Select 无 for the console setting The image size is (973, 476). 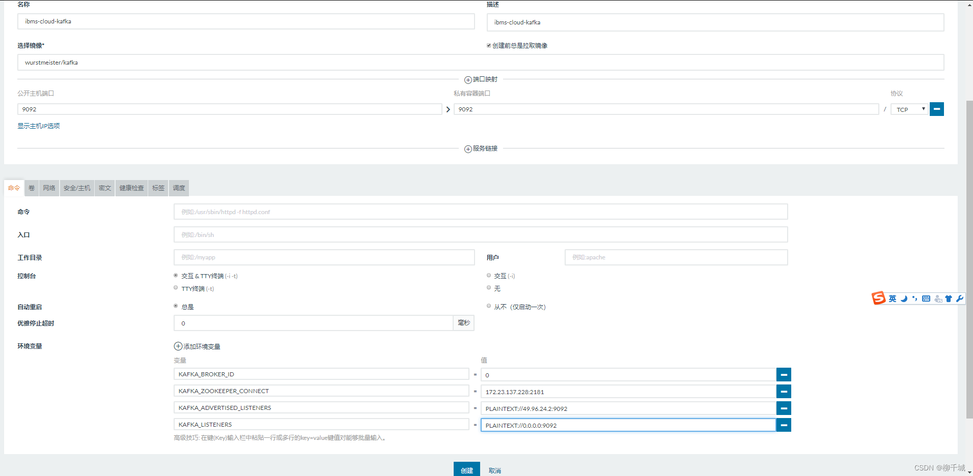tap(489, 288)
